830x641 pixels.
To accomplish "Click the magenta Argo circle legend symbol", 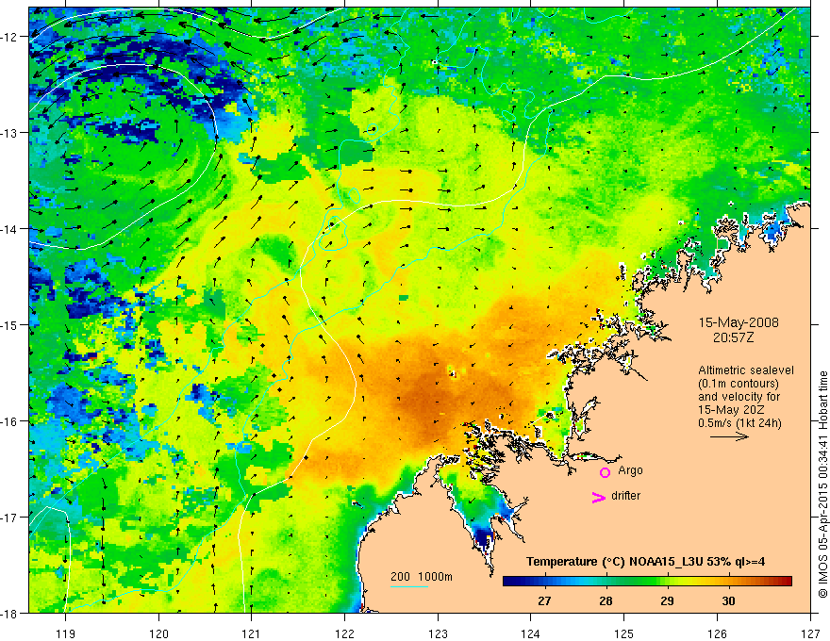I will [605, 472].
